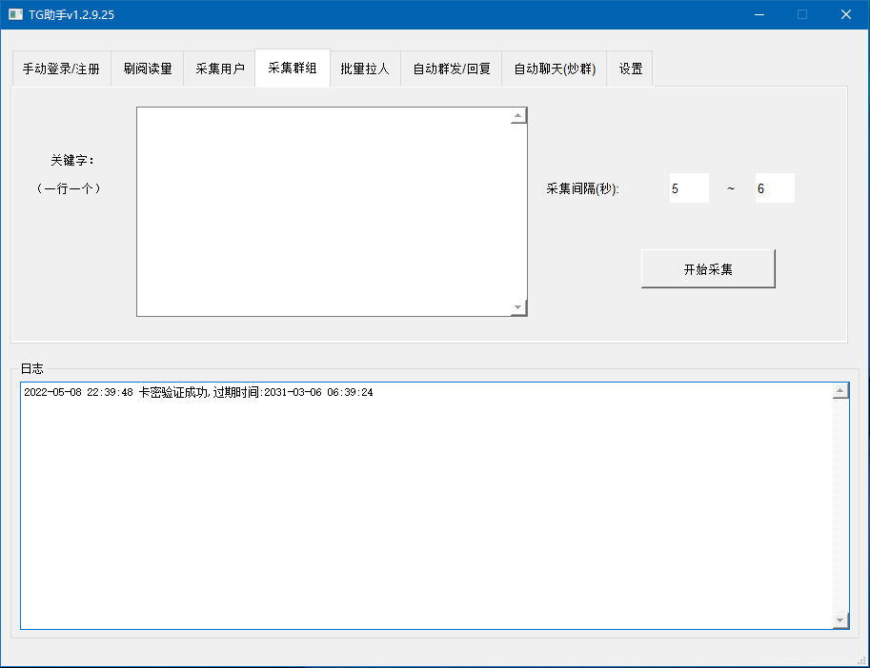Go to the 批量拉人 tab
Screen dimensions: 870x668
tap(365, 69)
